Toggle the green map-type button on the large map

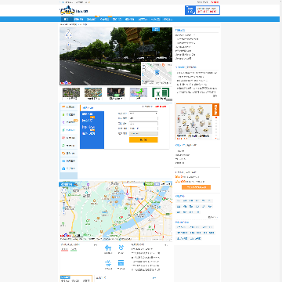tap(149, 184)
